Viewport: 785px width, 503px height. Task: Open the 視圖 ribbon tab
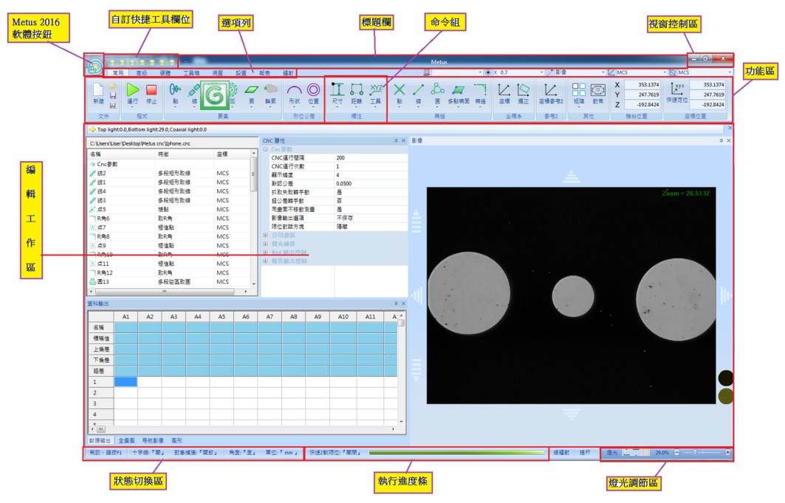218,73
